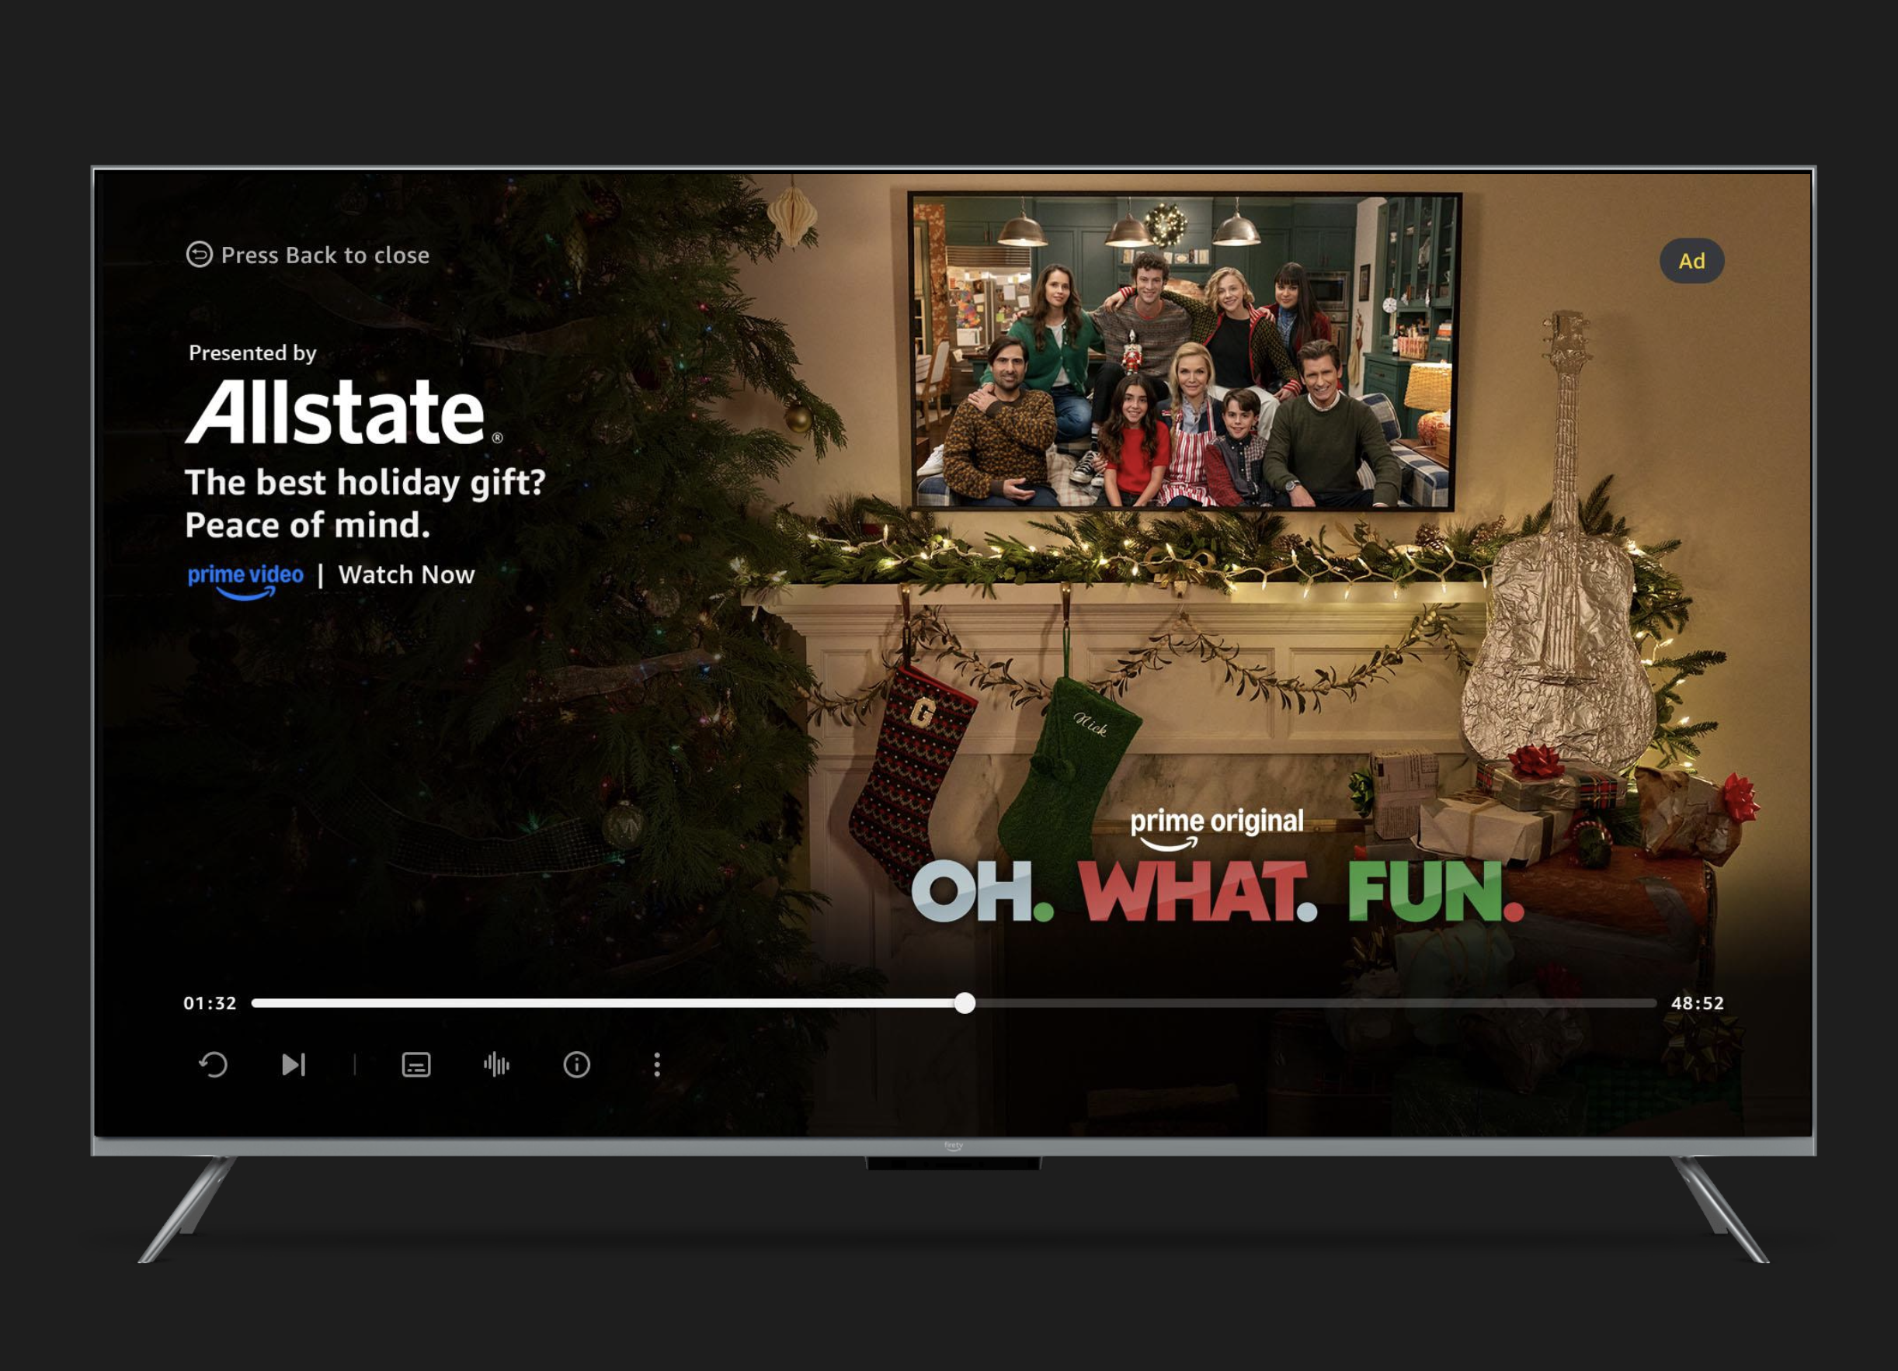Image resolution: width=1898 pixels, height=1371 pixels.
Task: Open subtitles via the captions icon
Action: pyautogui.click(x=416, y=1065)
